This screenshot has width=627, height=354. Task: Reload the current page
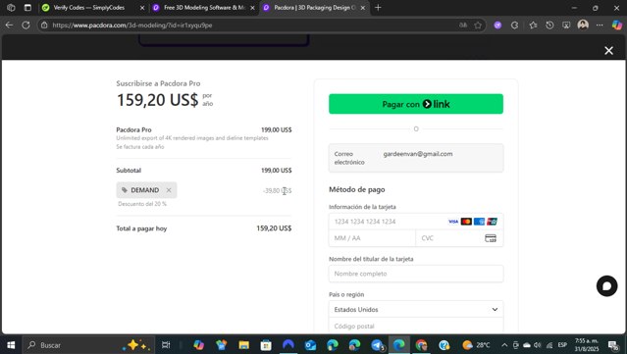tap(26, 25)
